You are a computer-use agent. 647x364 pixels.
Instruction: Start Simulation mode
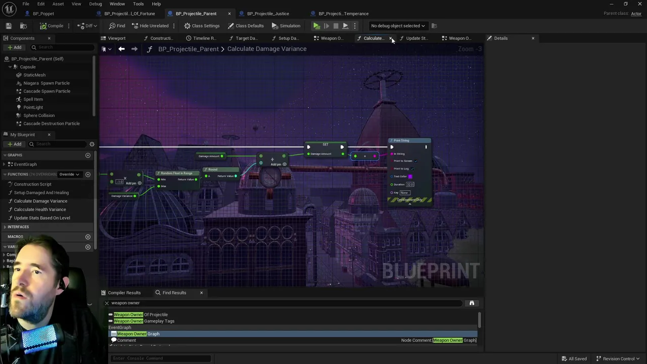tap(286, 26)
